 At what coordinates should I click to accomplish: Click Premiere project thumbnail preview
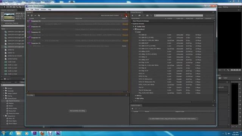click(x=9, y=17)
